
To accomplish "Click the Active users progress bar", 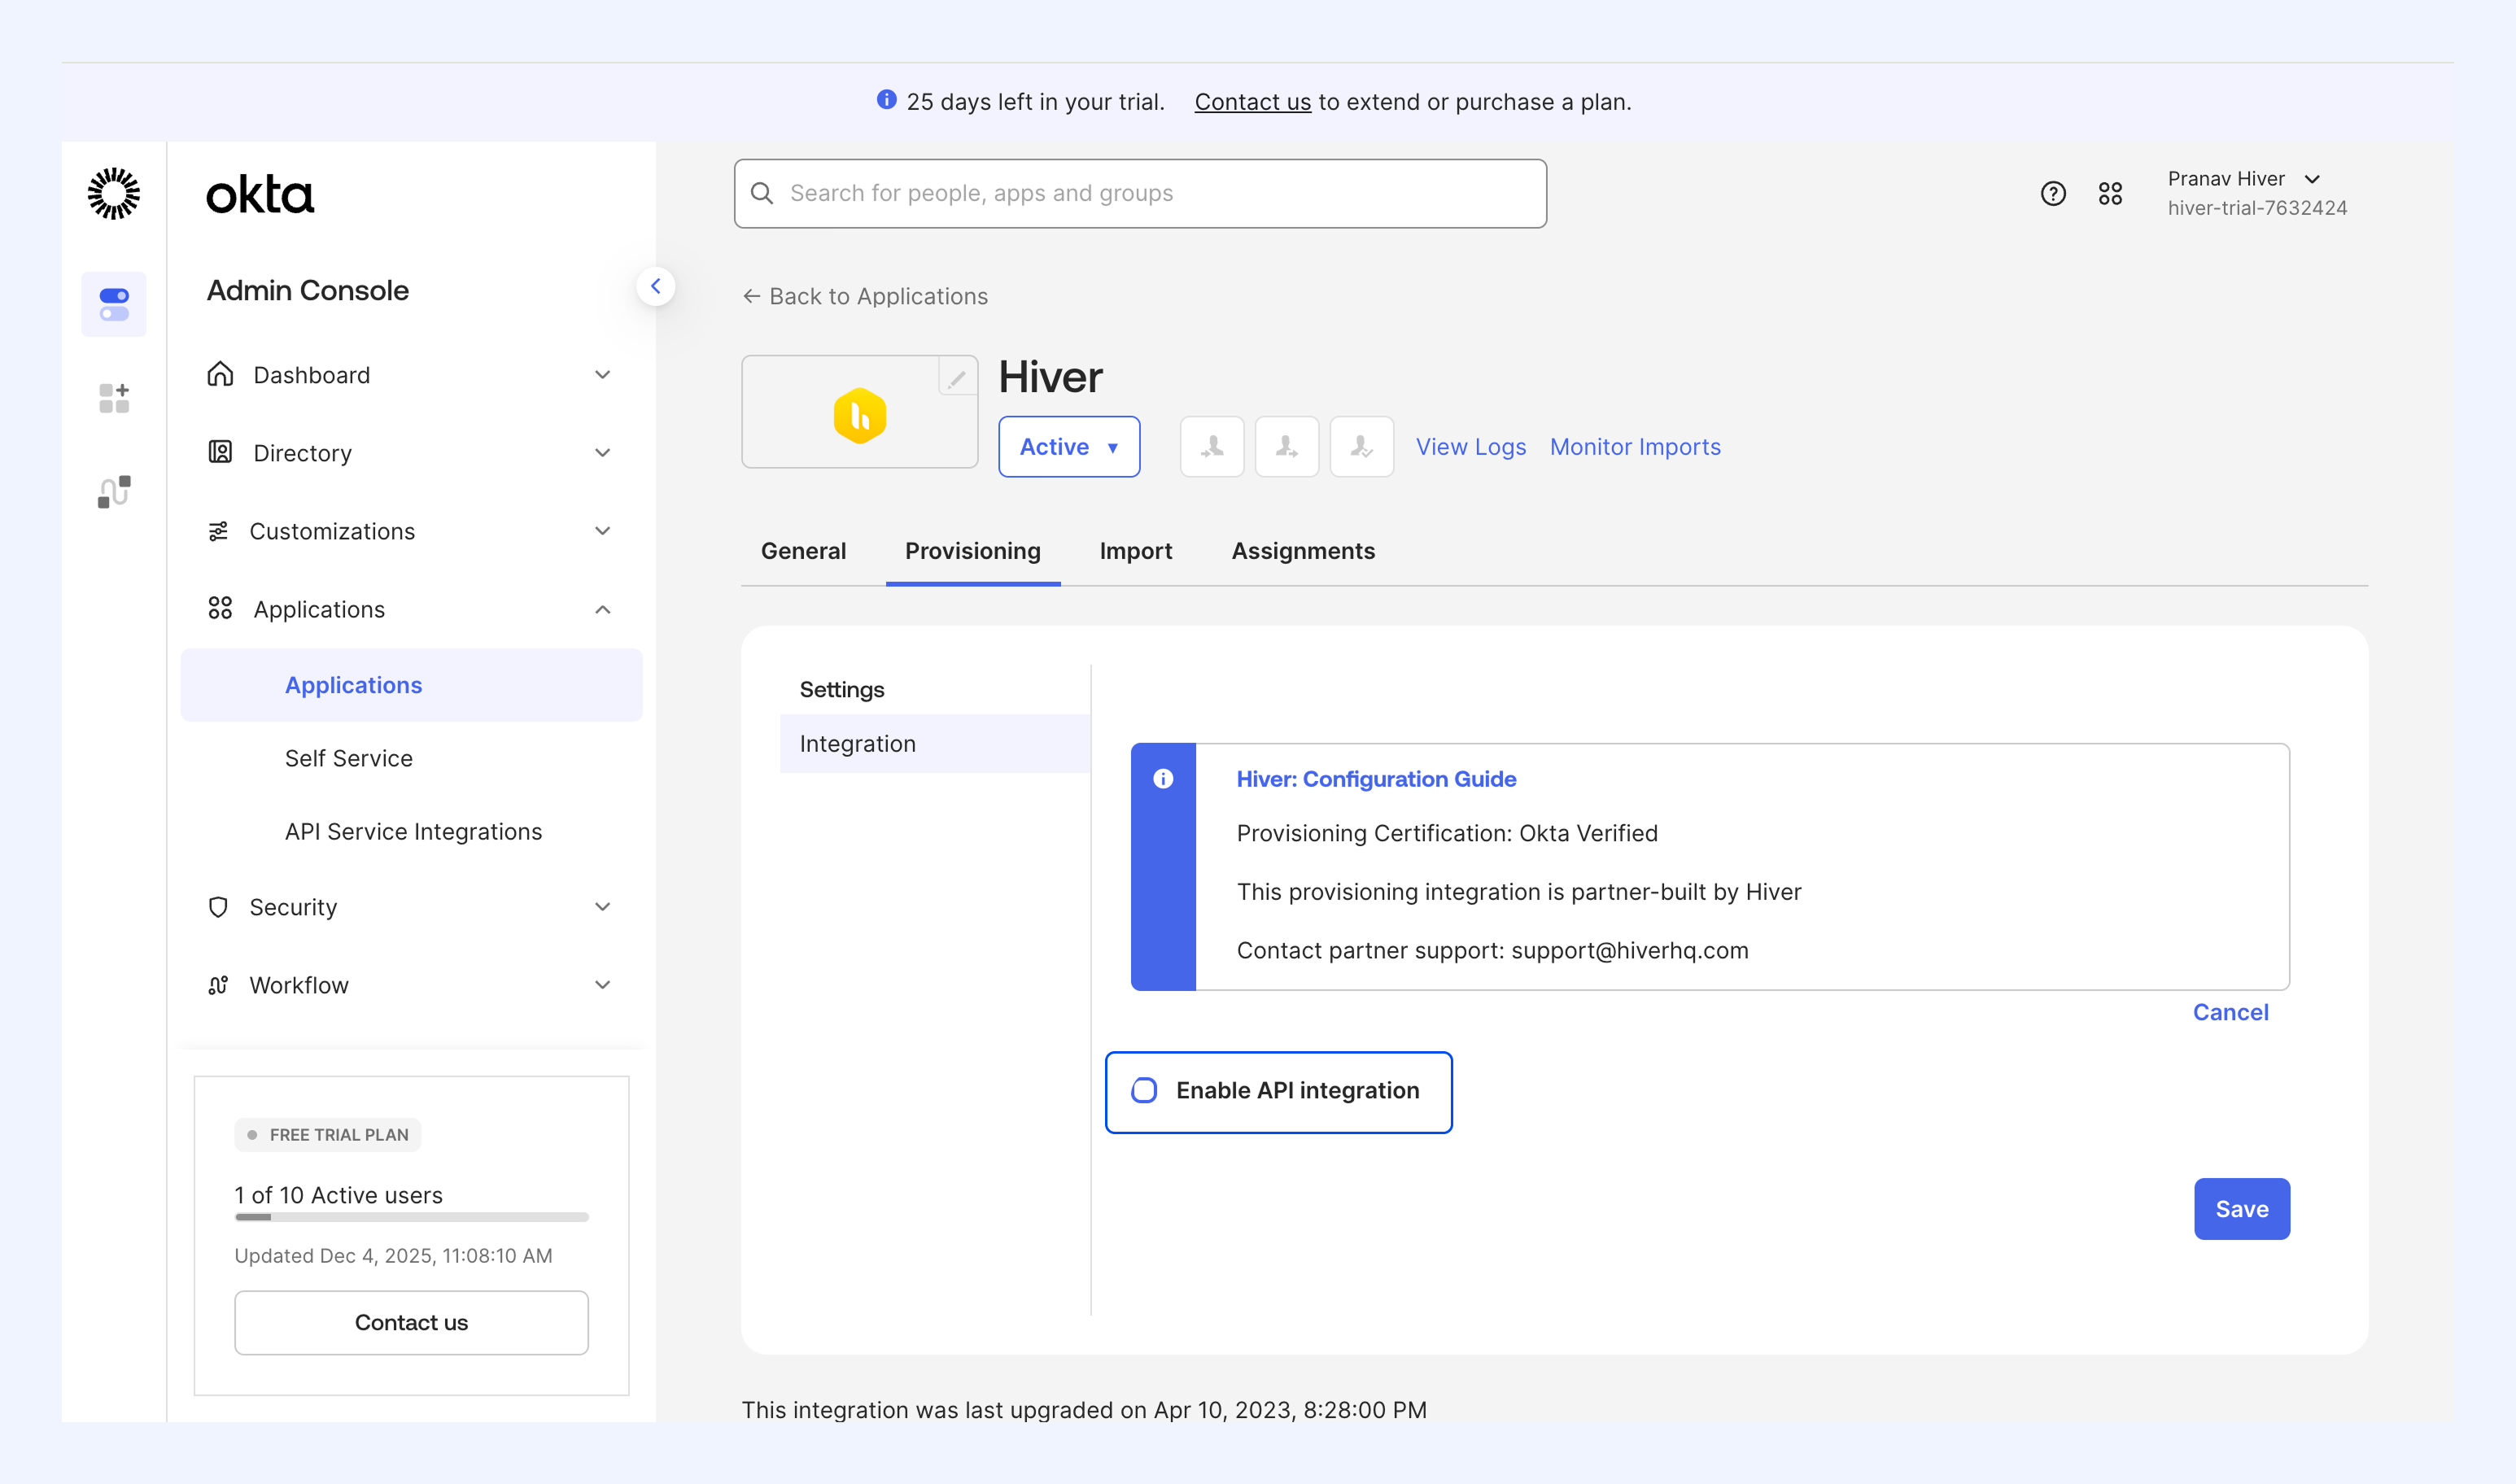I will 411,1217.
